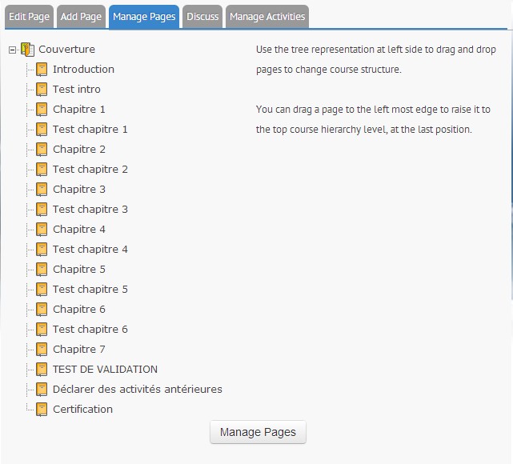Collapse the Couverture tree node
The image size is (513, 464).
(12, 50)
